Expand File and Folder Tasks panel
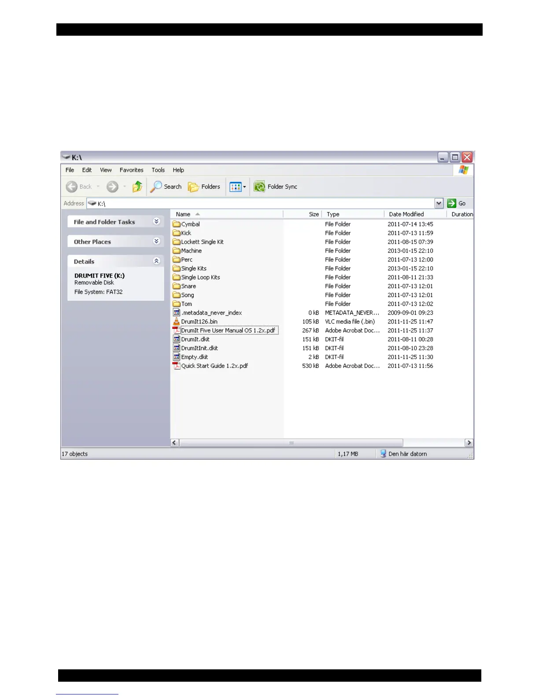This screenshot has height=698, width=539. click(156, 222)
